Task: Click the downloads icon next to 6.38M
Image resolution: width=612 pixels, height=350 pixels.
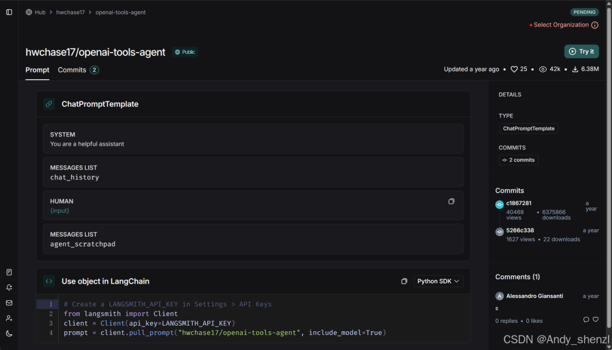Action: (x=575, y=69)
